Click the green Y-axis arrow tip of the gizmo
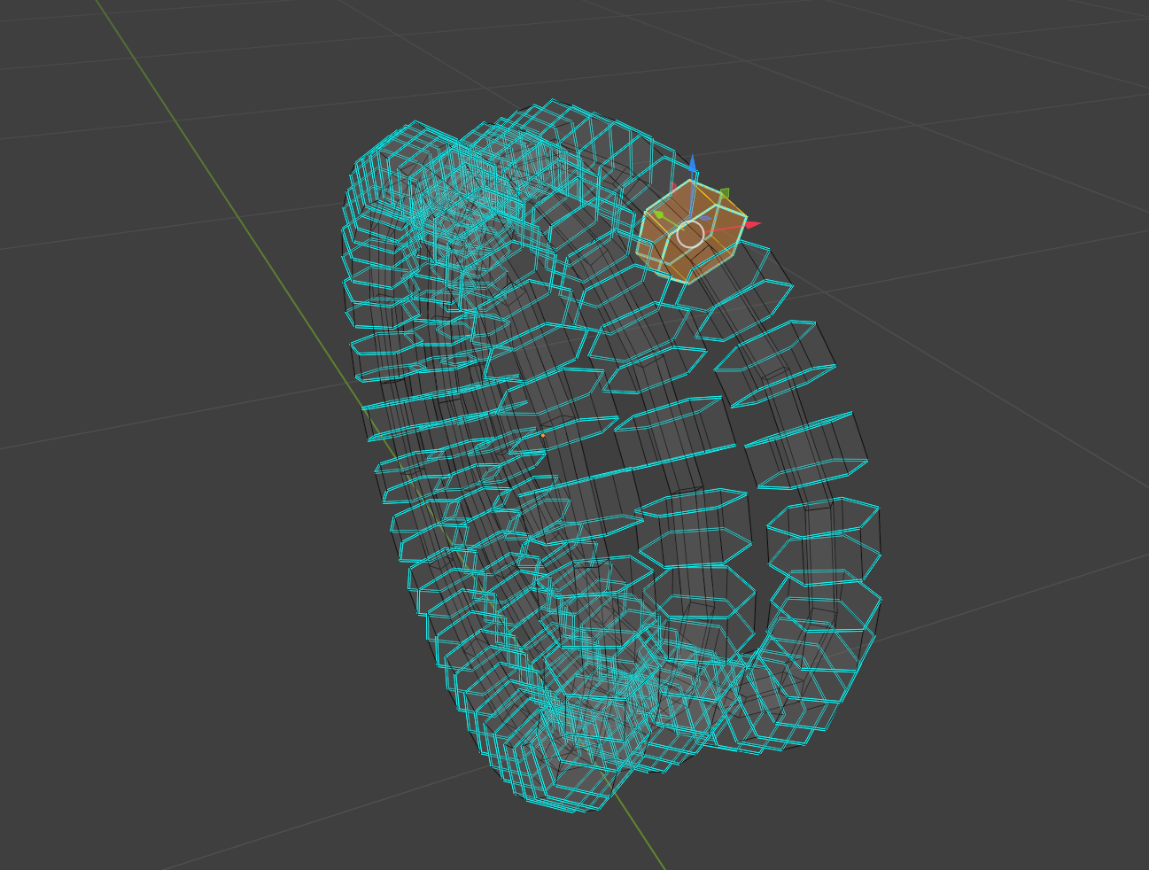Viewport: 1149px width, 870px height. 659,214
